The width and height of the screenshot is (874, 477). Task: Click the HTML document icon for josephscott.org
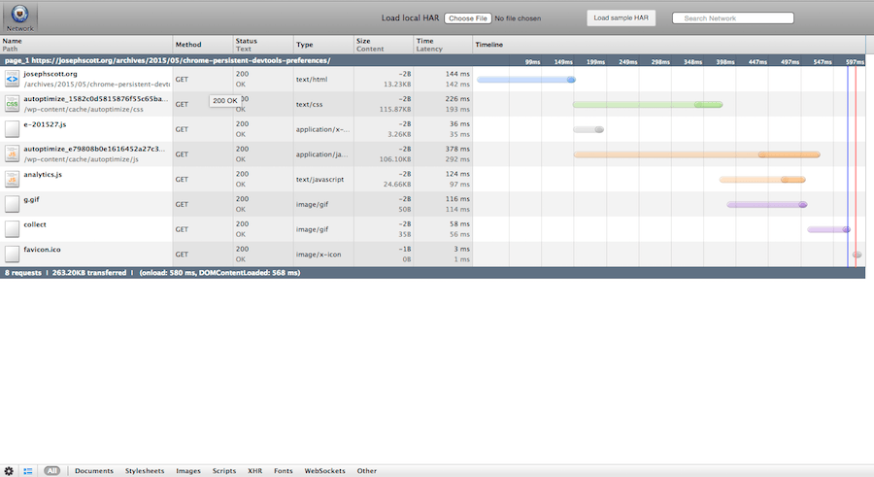tap(12, 79)
